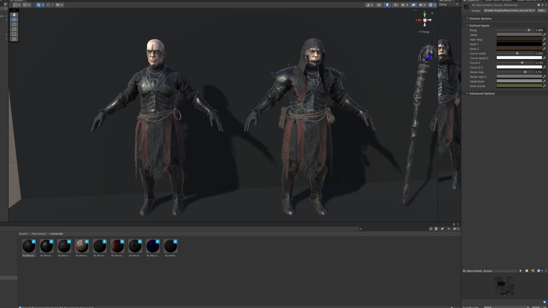Select the skin-colored M_Necro material thumbnail
Image resolution: width=548 pixels, height=308 pixels.
coord(82,246)
